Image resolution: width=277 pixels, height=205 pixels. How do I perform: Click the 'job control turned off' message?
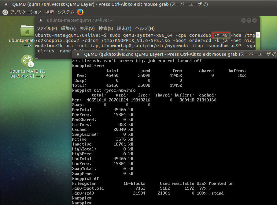coord(175,61)
